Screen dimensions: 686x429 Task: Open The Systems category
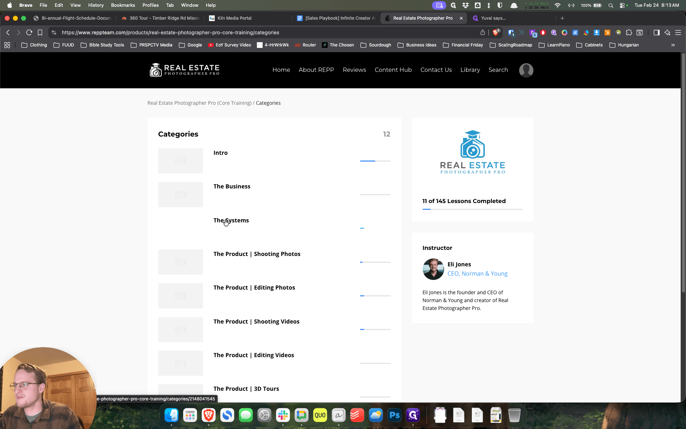tap(231, 220)
